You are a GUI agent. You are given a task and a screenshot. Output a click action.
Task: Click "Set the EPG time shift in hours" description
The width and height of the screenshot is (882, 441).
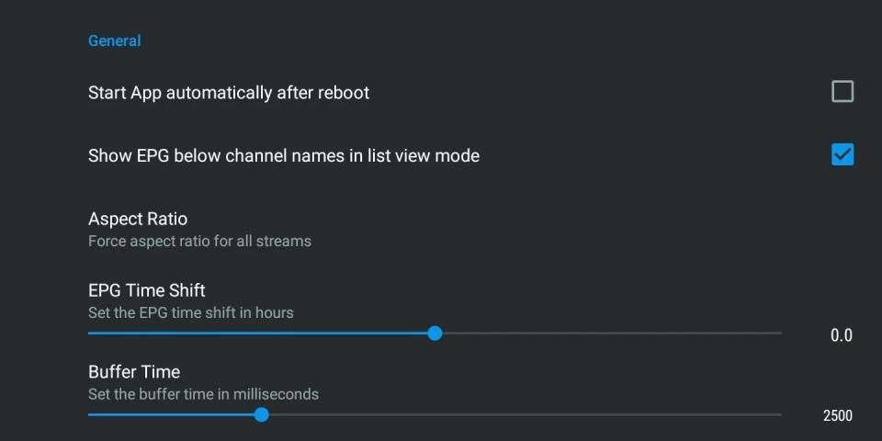(191, 312)
